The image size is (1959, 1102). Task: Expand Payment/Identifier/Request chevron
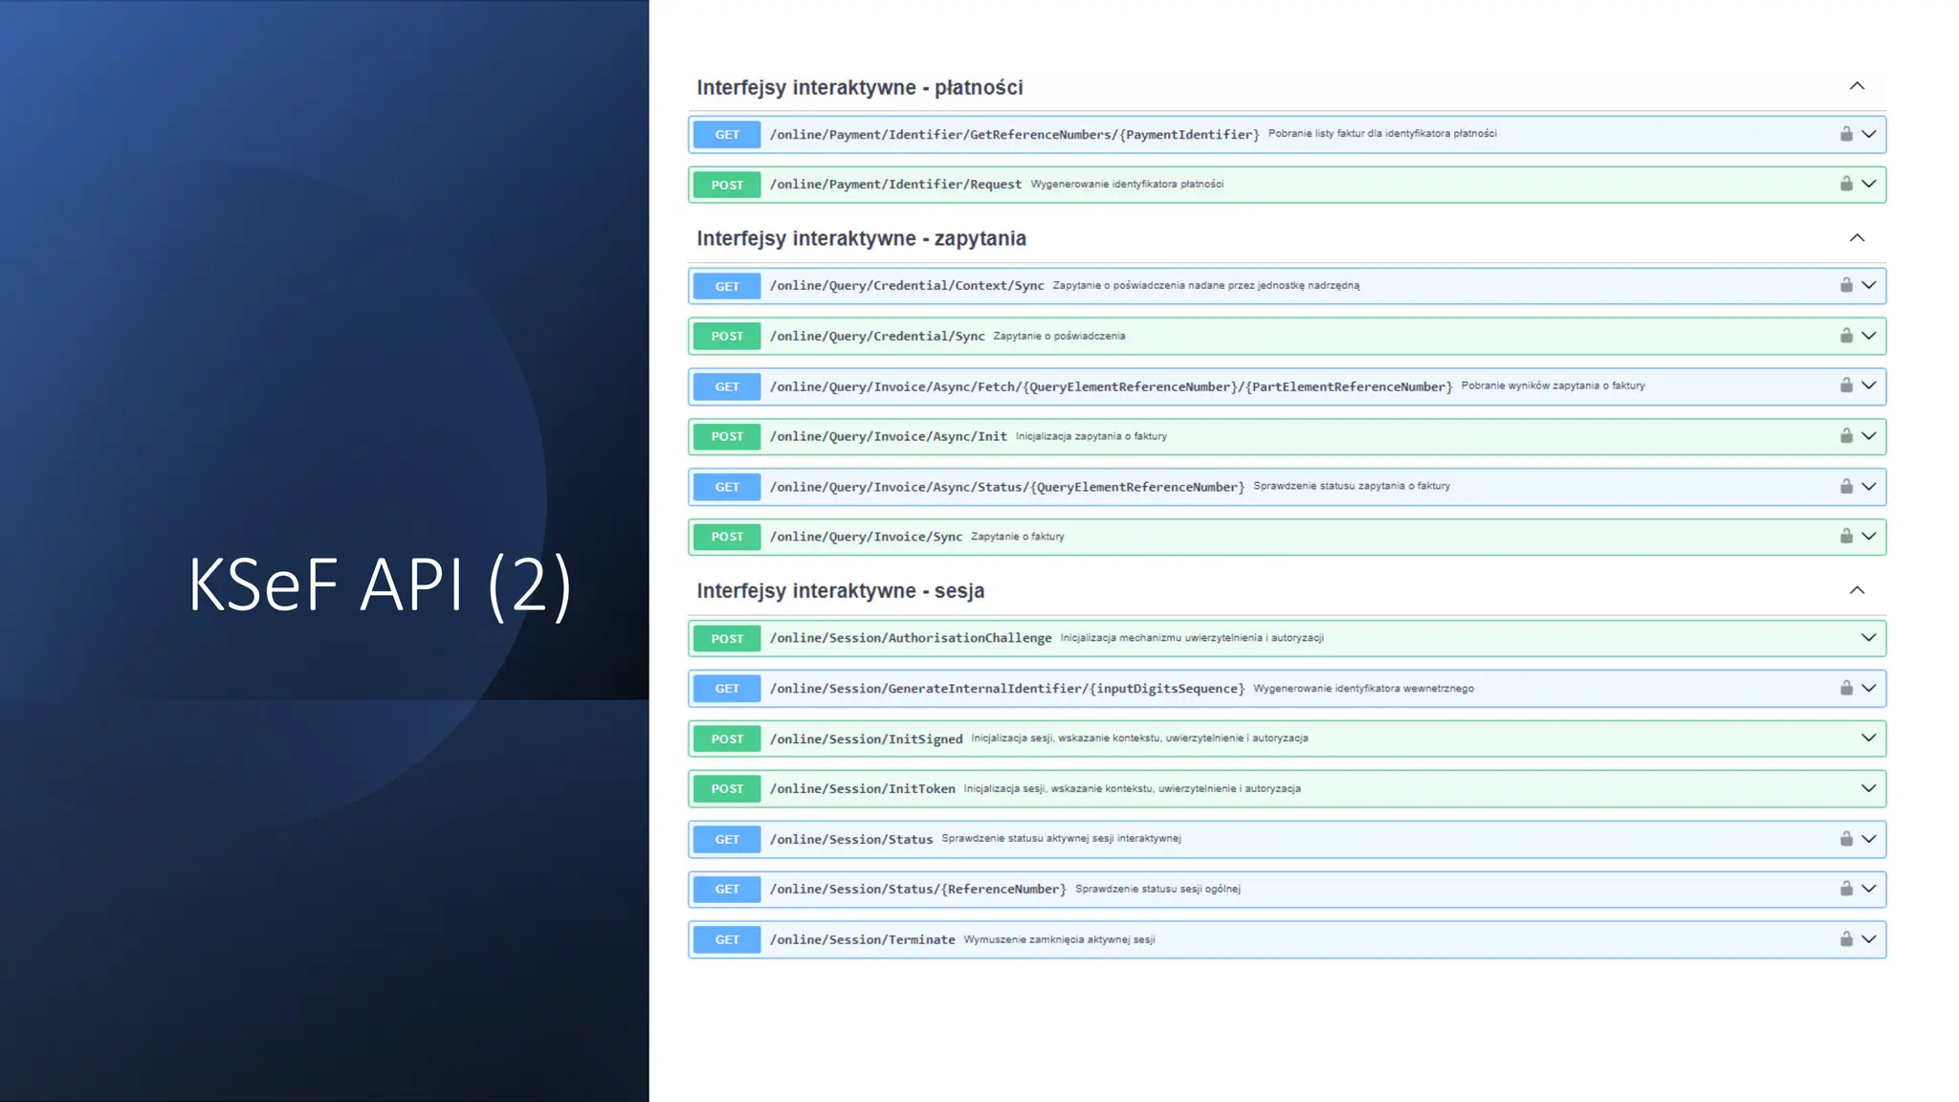(1868, 184)
